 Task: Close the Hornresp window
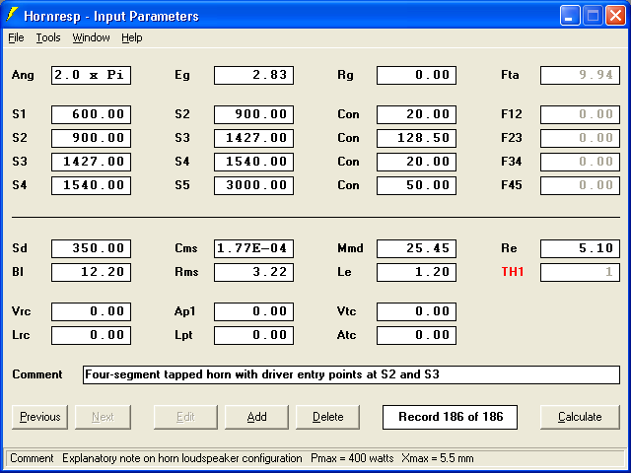pos(615,16)
